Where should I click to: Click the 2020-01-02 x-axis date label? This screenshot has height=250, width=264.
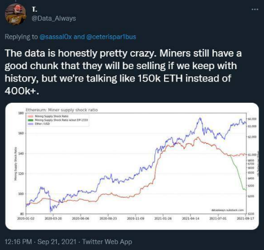(x=26, y=219)
